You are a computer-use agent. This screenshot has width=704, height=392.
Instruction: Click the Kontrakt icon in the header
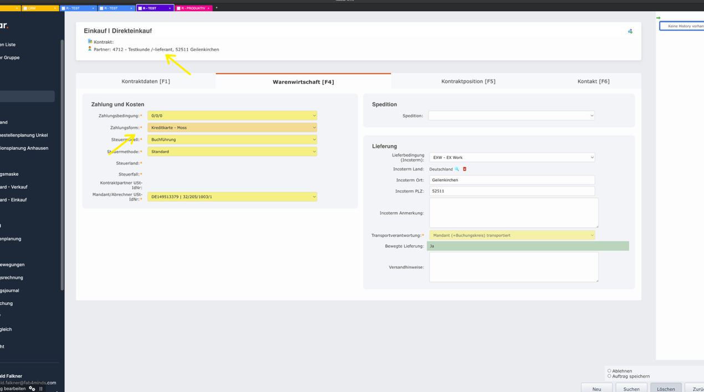pos(90,42)
